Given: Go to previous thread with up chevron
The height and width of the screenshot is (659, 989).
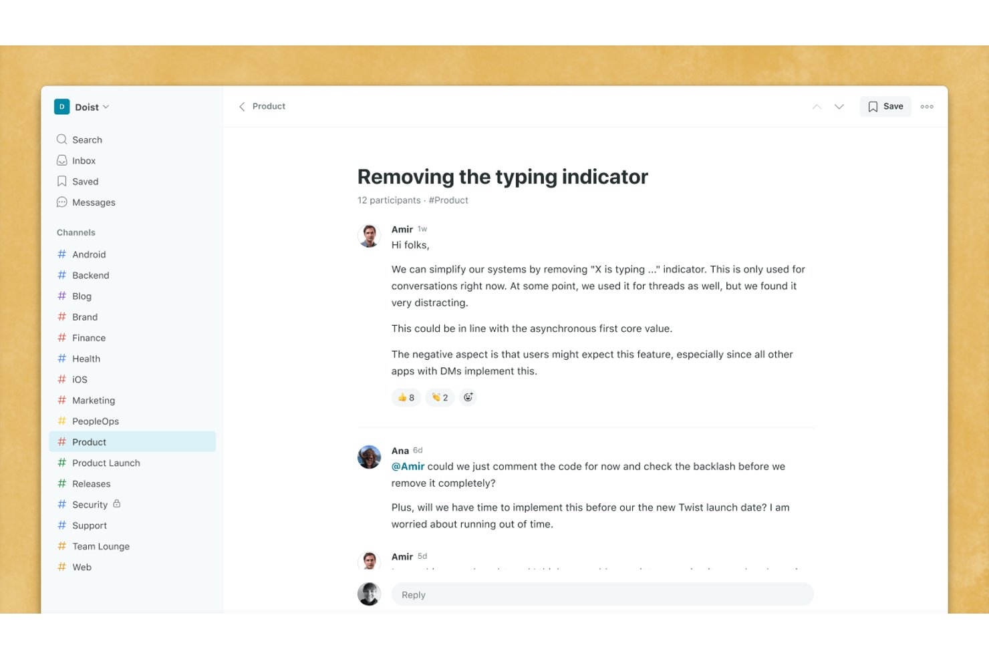Looking at the screenshot, I should (x=817, y=107).
